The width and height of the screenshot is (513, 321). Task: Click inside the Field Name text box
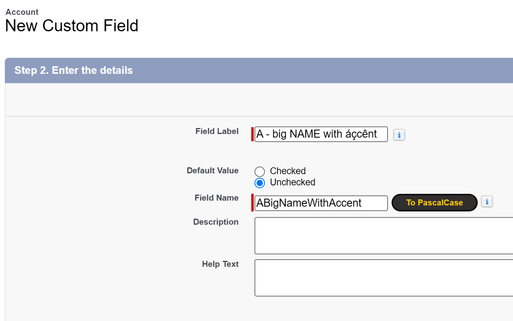[x=321, y=203]
